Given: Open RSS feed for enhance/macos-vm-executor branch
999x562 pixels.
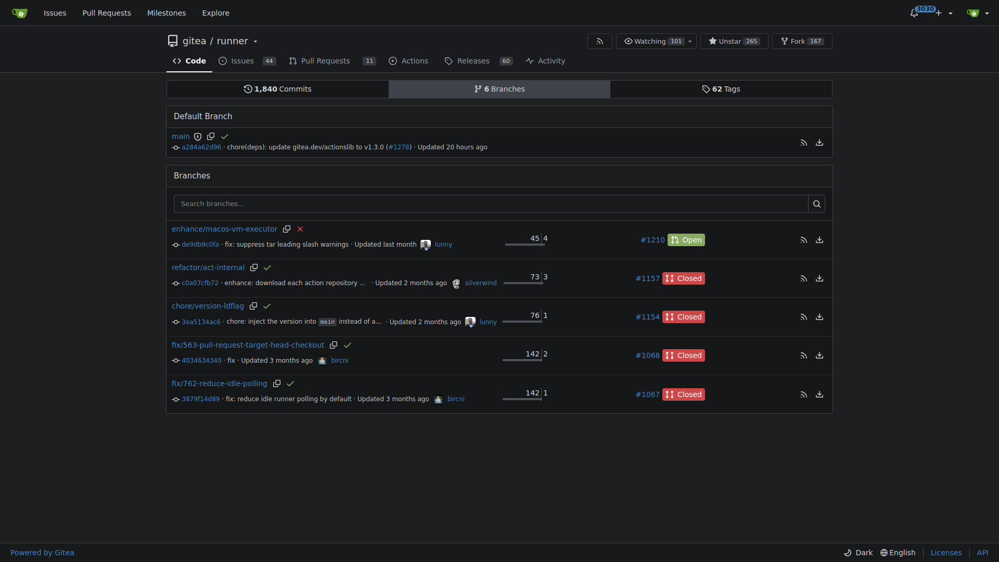Looking at the screenshot, I should point(804,240).
